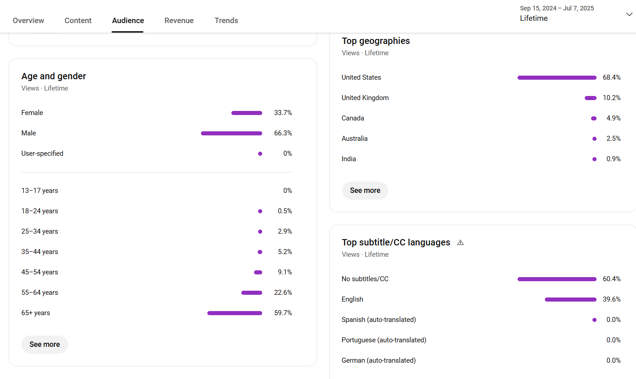Click the English subtitle language bar
Viewport: 636px width, 379px height.
click(570, 299)
